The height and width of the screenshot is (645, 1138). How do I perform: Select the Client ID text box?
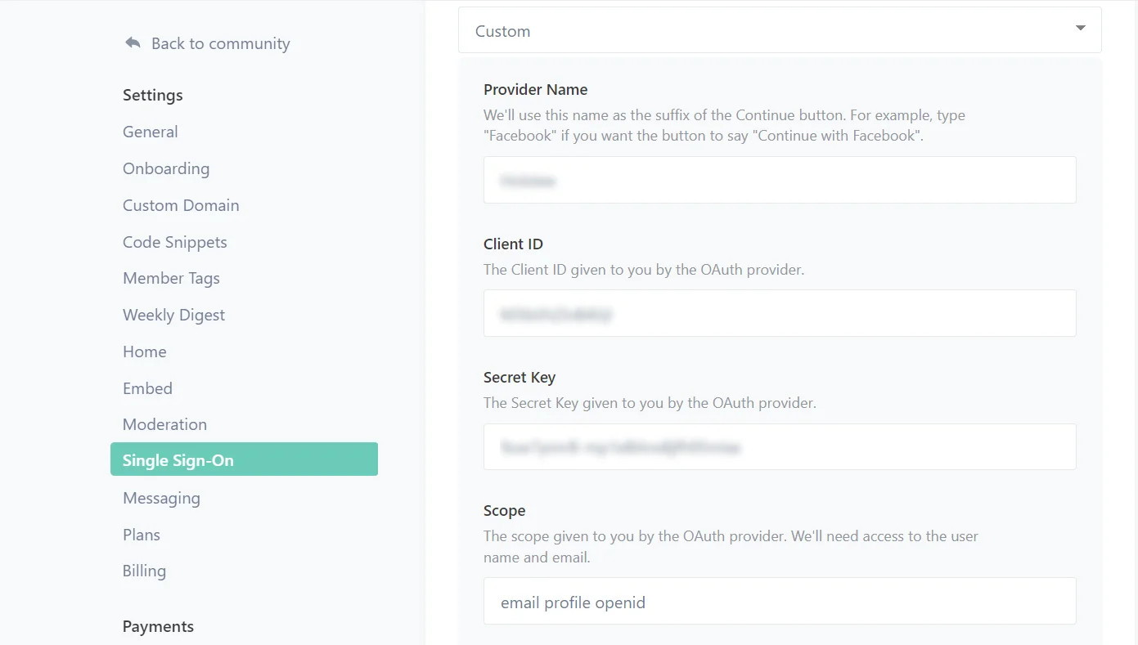778,312
